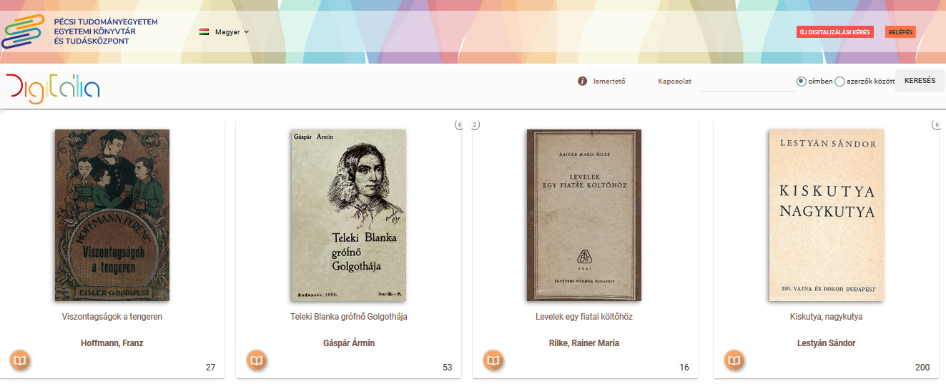
Task: Click the Ismertető info icon
Action: click(582, 81)
